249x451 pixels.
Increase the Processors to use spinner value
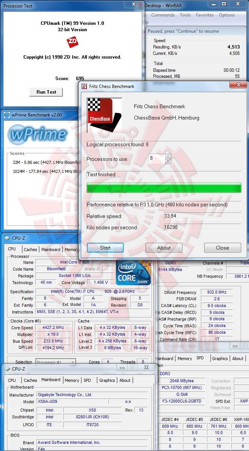[168, 156]
